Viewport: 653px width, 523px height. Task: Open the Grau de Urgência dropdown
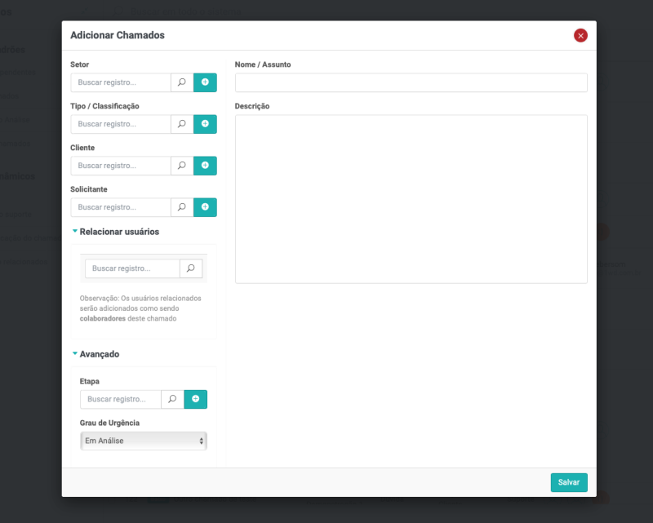click(144, 441)
